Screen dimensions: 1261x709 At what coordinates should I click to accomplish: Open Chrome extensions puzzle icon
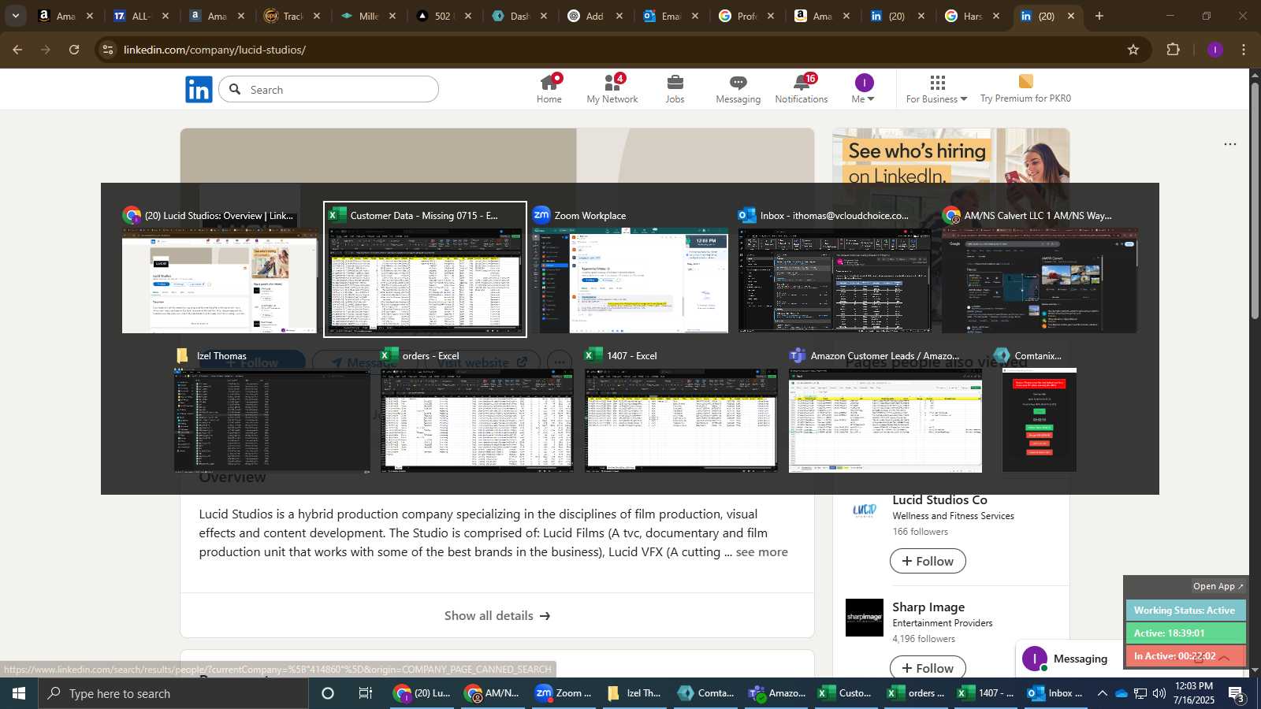1173,50
